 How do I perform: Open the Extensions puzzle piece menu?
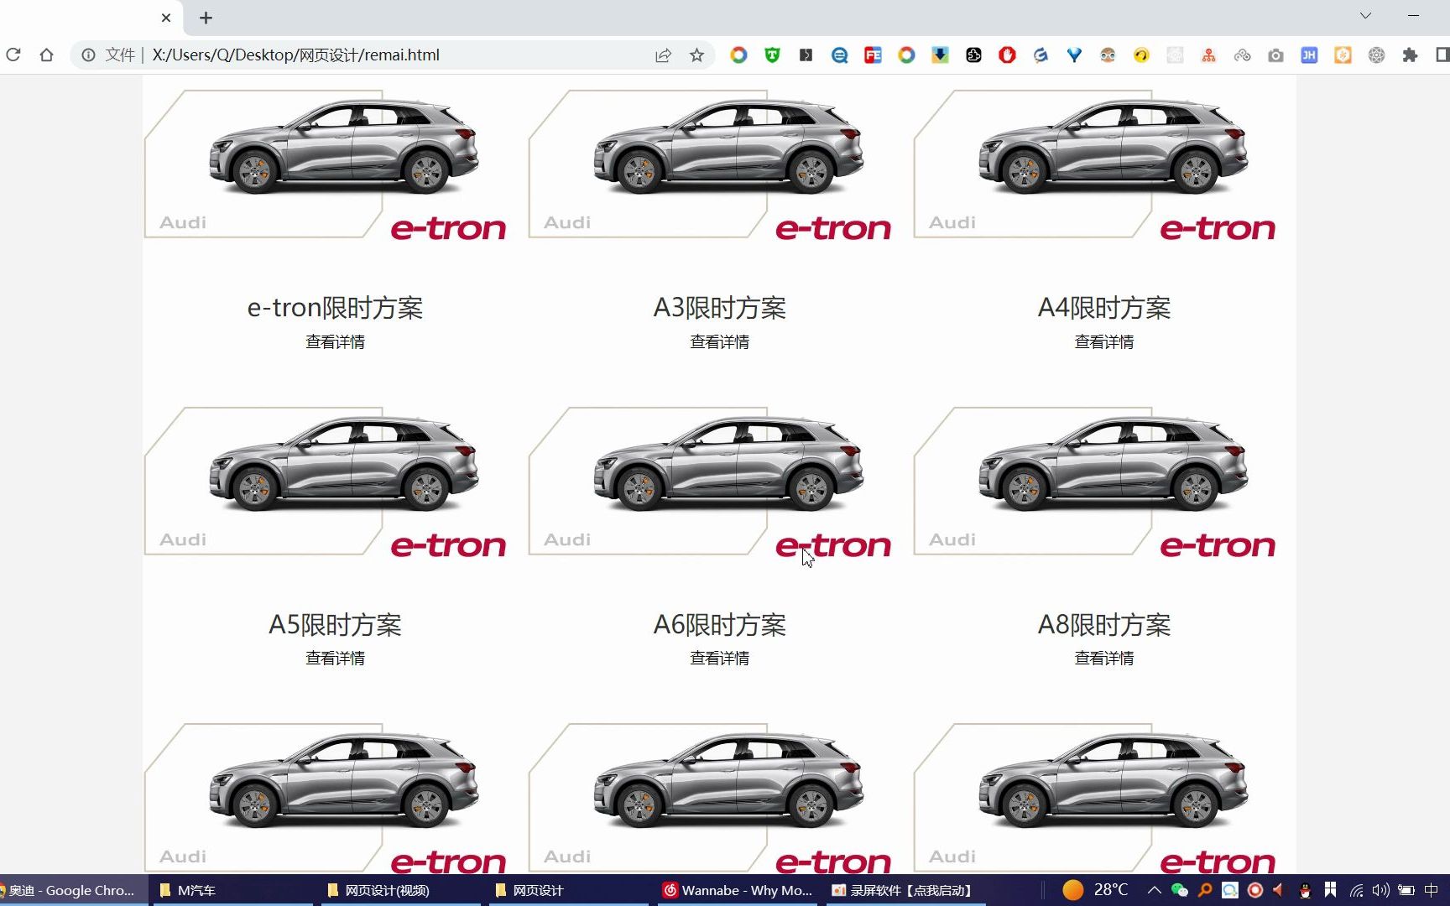(1410, 55)
